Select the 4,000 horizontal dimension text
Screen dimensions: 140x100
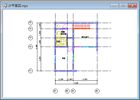pos(85,79)
